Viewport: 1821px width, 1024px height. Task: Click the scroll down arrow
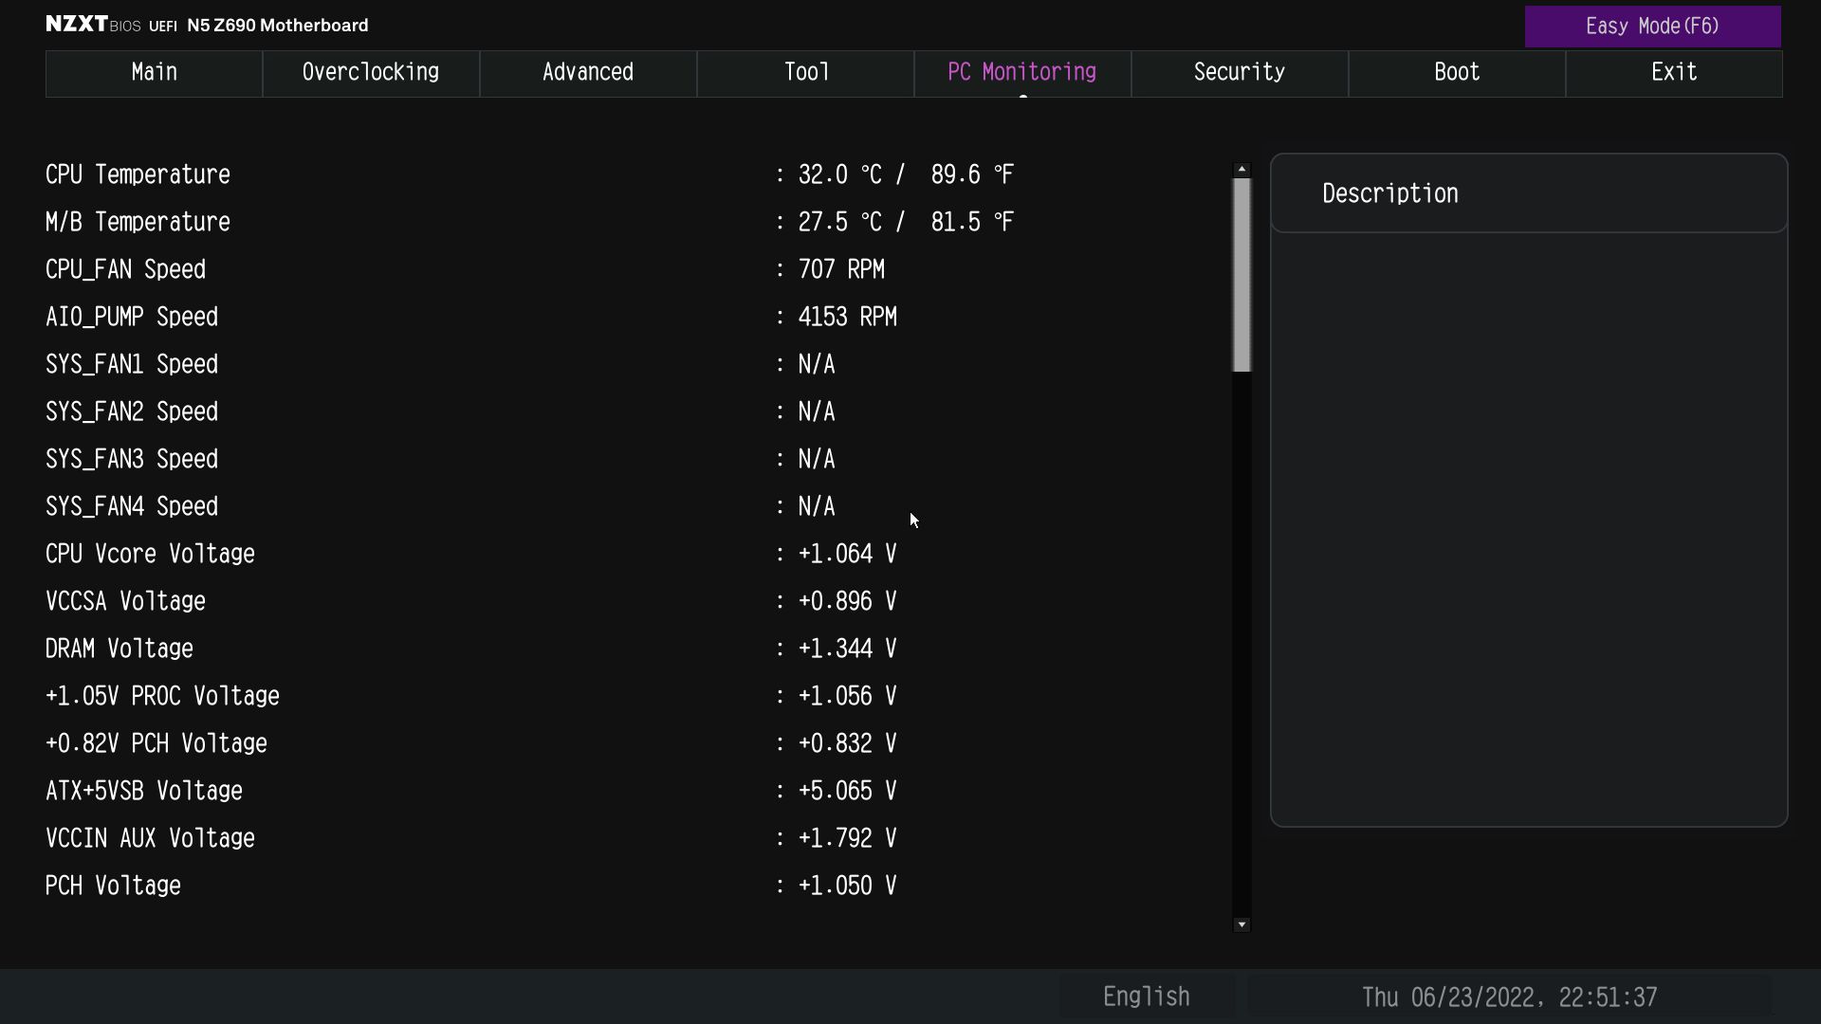pos(1242,924)
